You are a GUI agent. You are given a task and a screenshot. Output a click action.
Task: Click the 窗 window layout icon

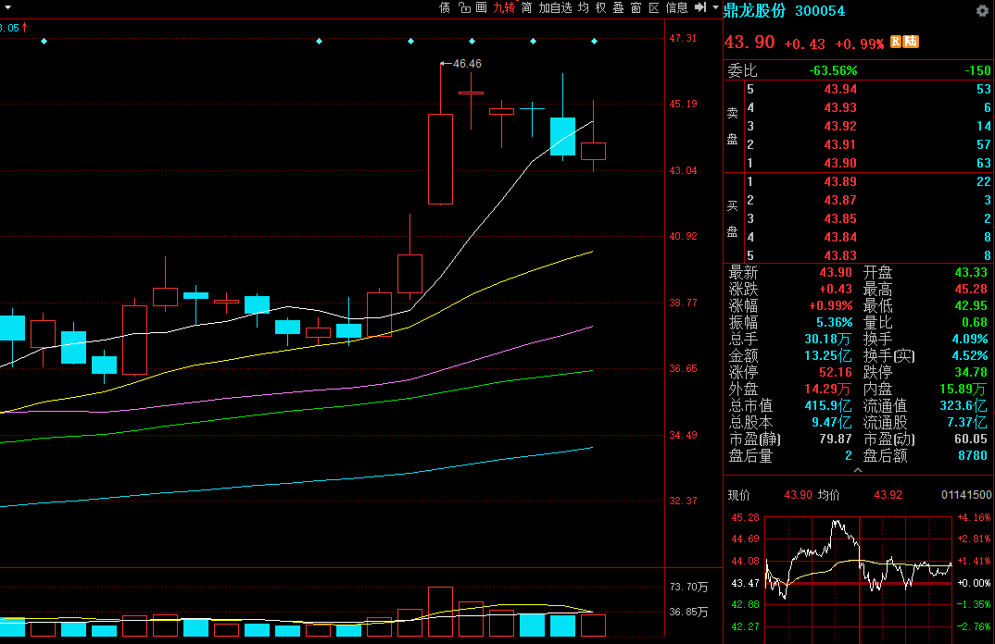636,8
